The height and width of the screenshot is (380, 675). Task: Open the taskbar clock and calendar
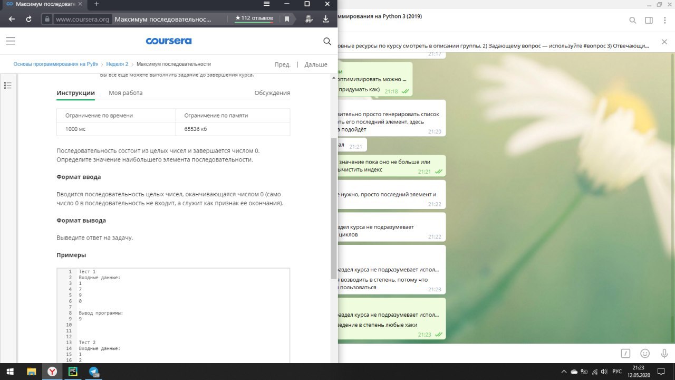click(638, 372)
